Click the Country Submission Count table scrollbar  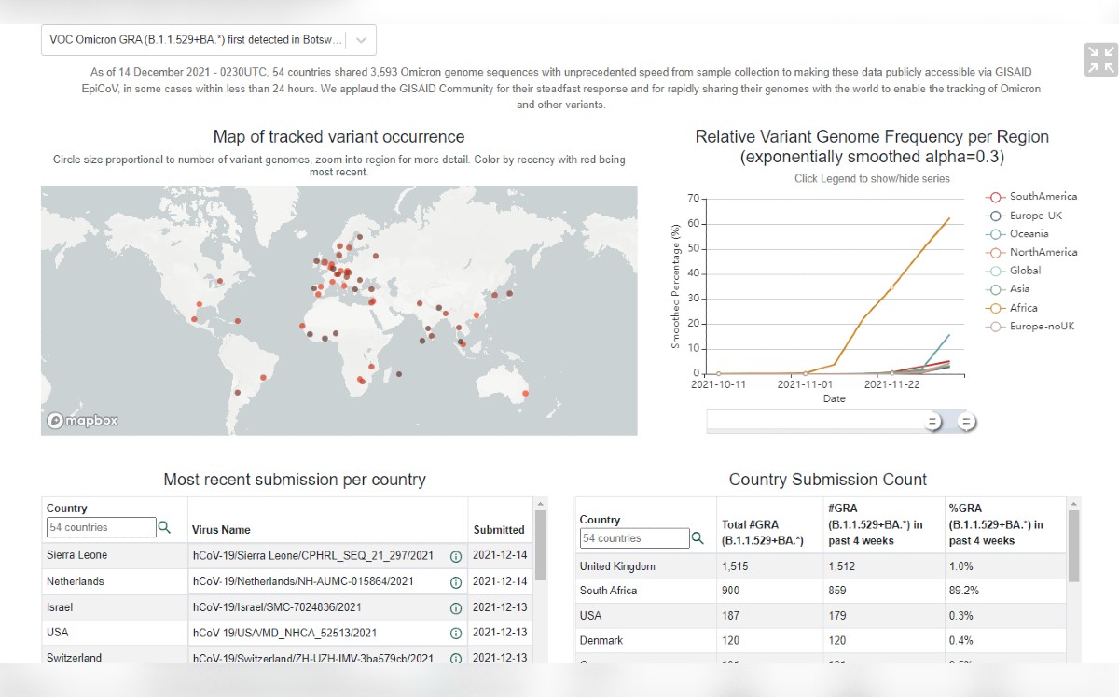coord(1073,546)
